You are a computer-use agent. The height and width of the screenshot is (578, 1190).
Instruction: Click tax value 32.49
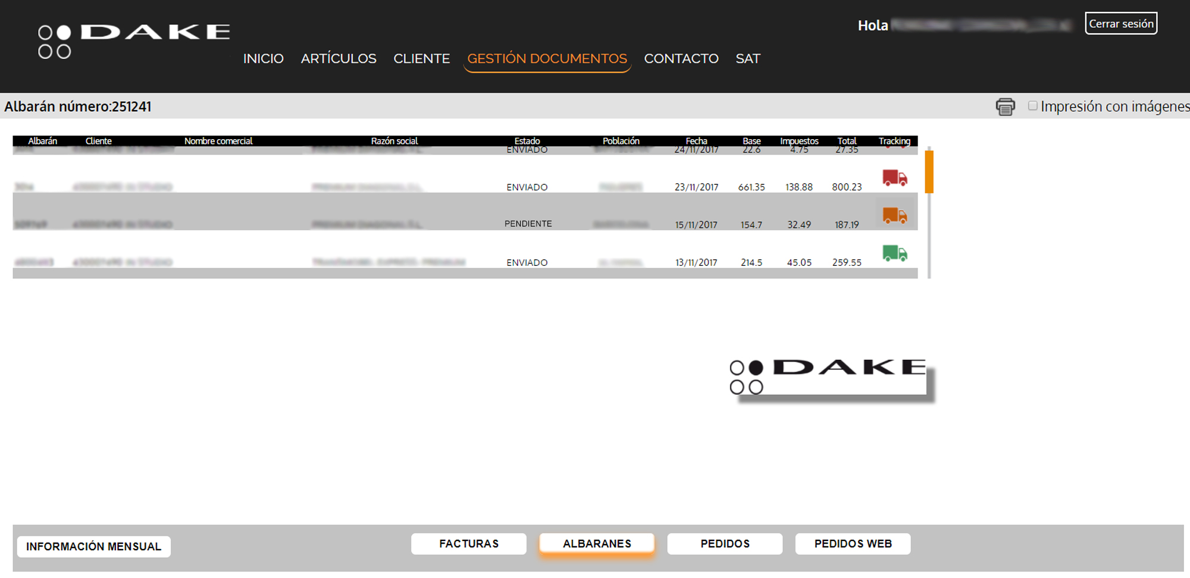click(799, 225)
